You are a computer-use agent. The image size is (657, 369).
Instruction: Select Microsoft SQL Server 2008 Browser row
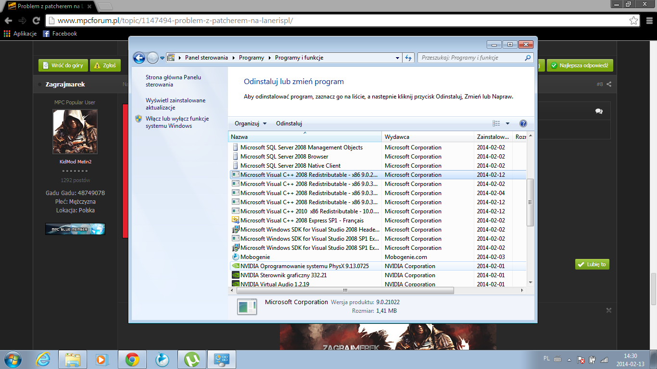point(284,157)
